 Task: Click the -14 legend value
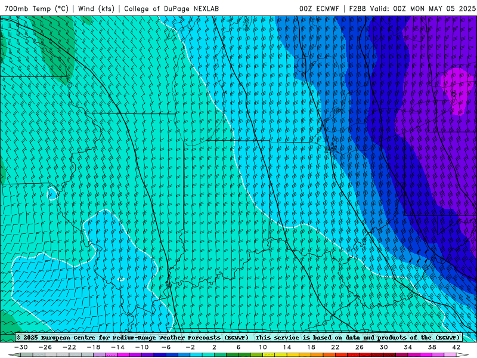tap(117, 347)
